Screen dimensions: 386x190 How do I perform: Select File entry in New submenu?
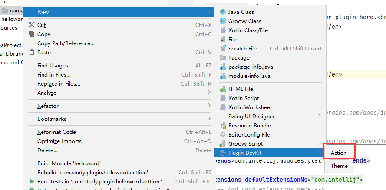271,40
